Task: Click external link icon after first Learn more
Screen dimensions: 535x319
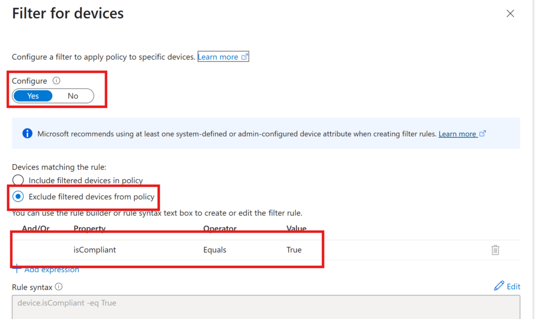Action: [244, 57]
